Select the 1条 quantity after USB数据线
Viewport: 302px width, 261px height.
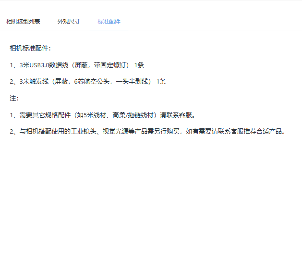(x=139, y=65)
